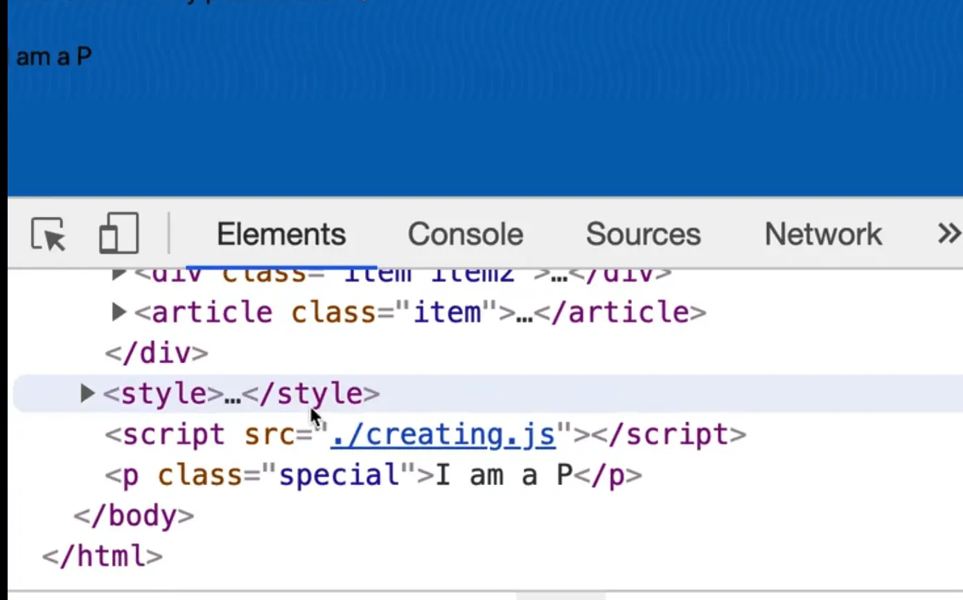This screenshot has height=600, width=963.
Task: Switch to the Network panel
Action: (822, 234)
